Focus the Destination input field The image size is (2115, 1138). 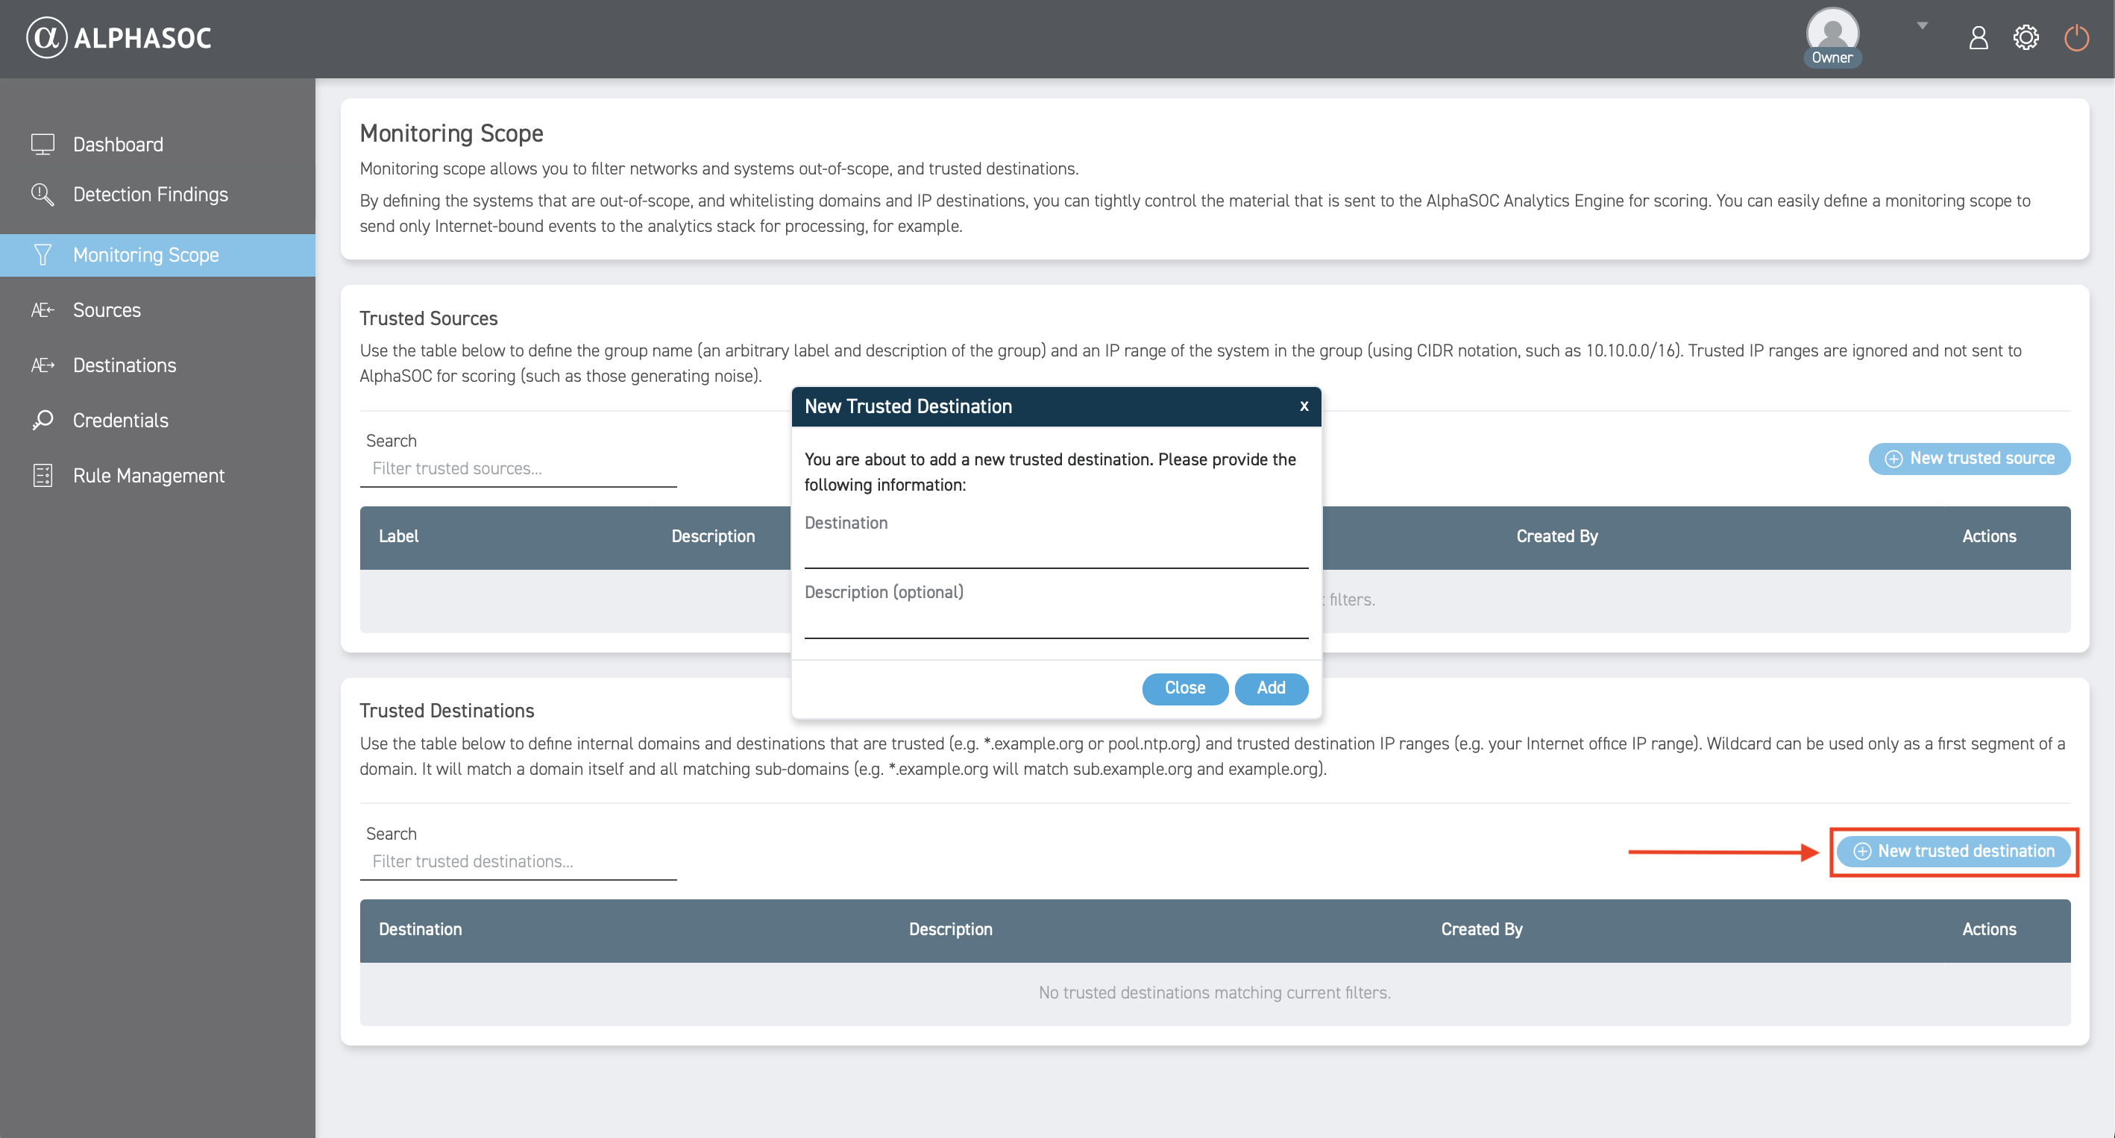point(1056,553)
